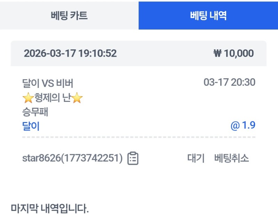The height and width of the screenshot is (219, 278).
Task: Click the ₩ currency symbol
Action: click(217, 54)
